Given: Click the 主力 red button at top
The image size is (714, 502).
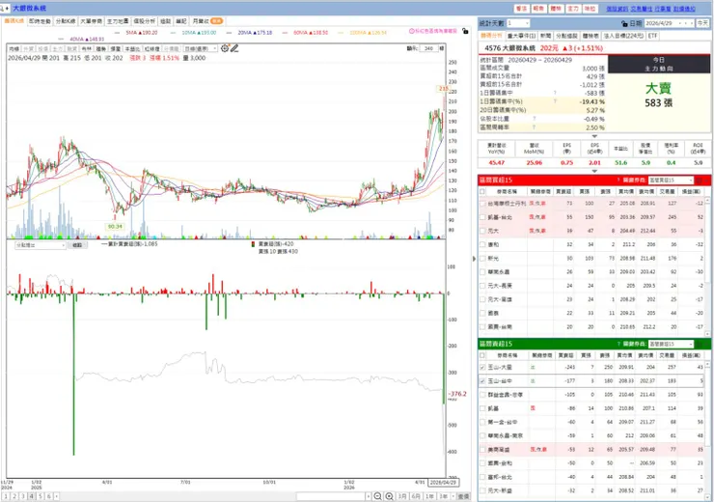Looking at the screenshot, I should click(573, 9).
